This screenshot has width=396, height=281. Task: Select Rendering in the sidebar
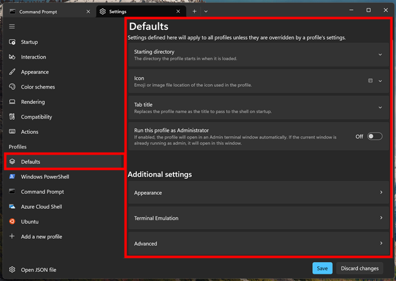coord(64,102)
